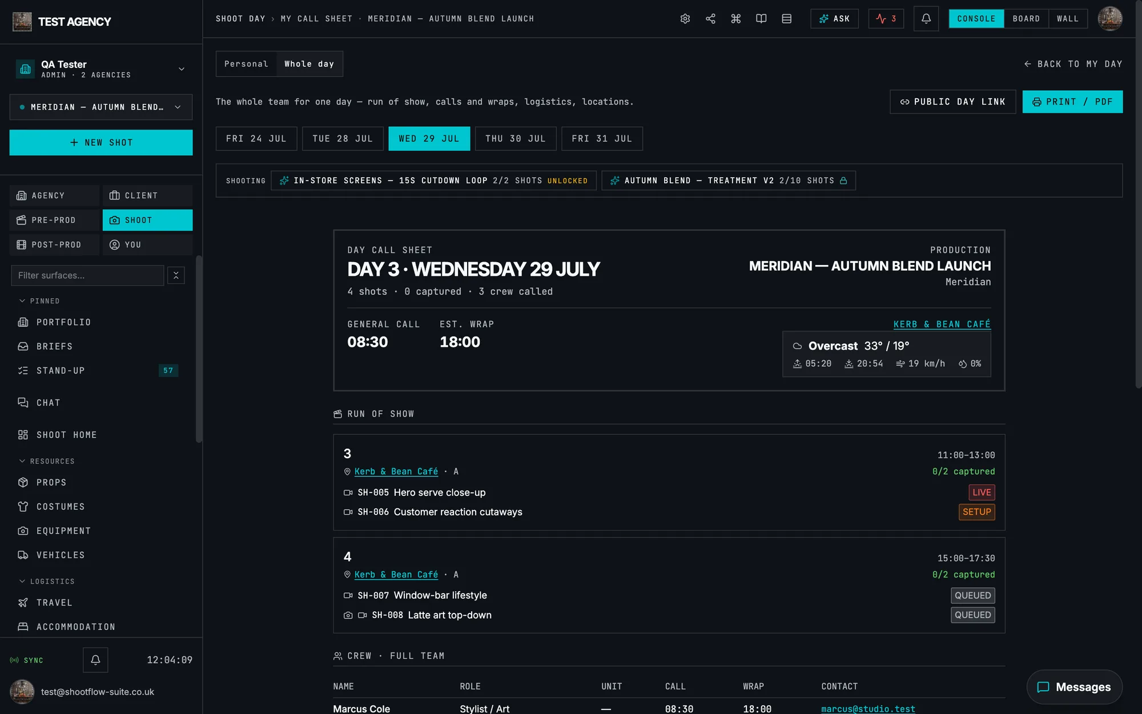Screen dimensions: 1142x714
Task: Switch to Whole day view
Action: tap(309, 64)
